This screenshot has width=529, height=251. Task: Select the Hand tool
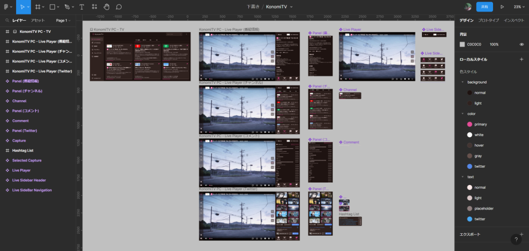point(106,7)
